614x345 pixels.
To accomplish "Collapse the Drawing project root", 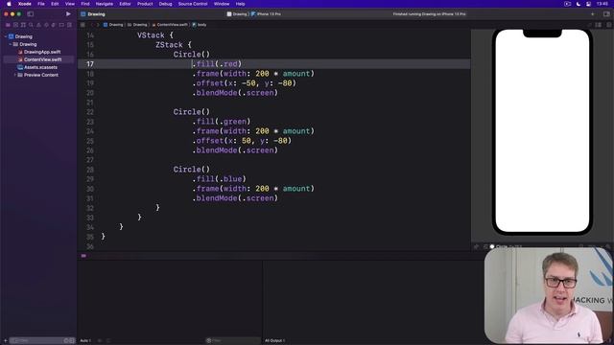I will [6, 36].
